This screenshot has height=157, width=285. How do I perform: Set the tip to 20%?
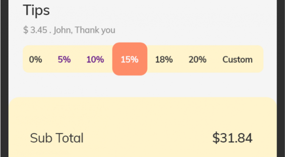click(x=198, y=60)
